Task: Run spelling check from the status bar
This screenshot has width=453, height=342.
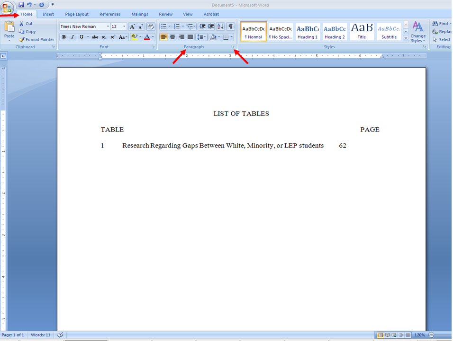Action: [60, 334]
